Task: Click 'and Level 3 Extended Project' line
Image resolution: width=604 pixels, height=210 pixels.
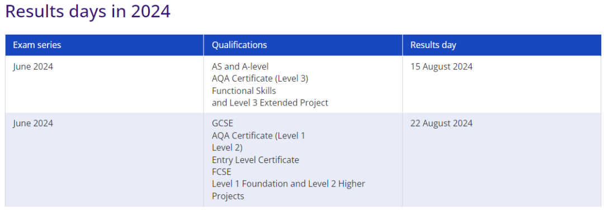Action: tap(270, 103)
